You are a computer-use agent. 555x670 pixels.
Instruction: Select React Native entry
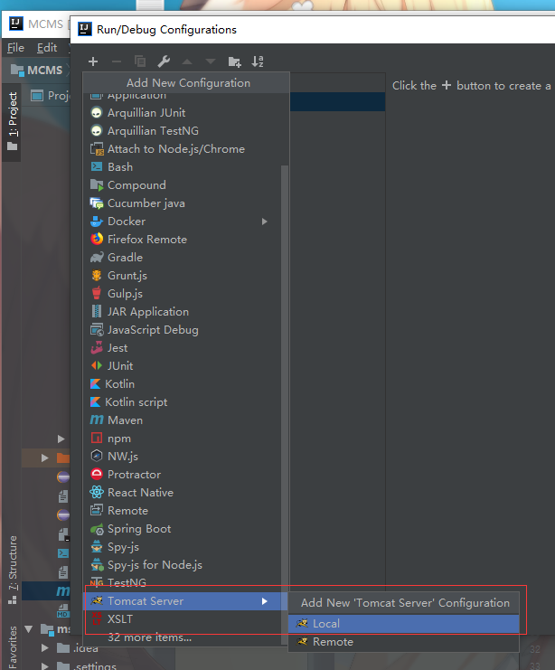tap(183, 493)
